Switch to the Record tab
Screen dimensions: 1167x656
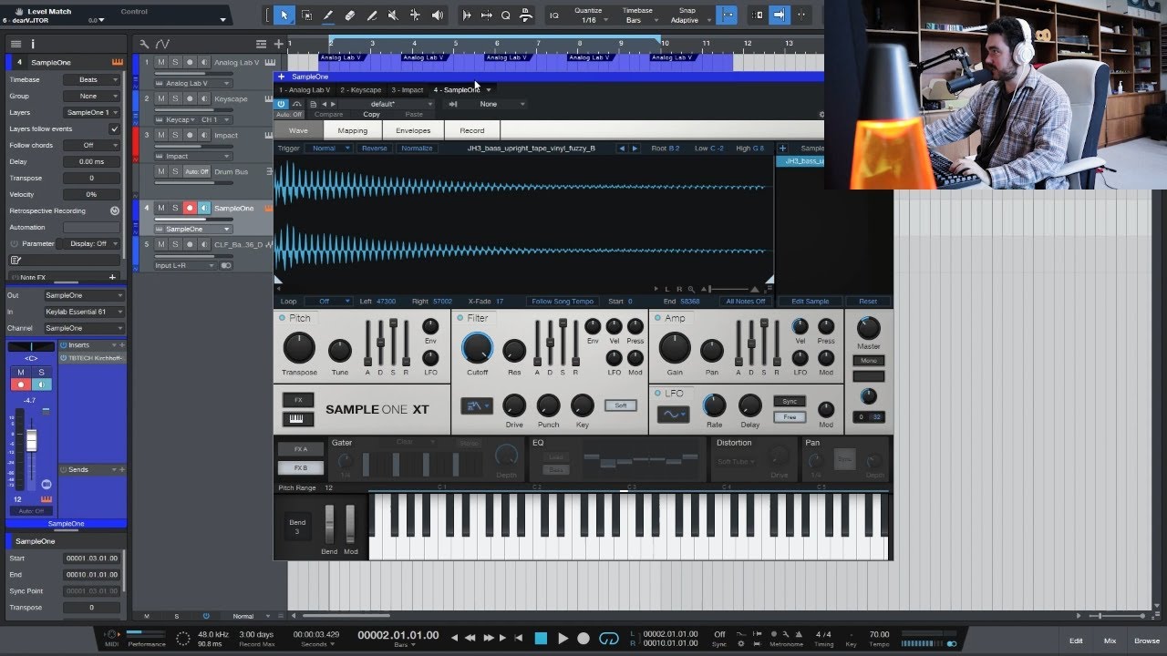(472, 130)
